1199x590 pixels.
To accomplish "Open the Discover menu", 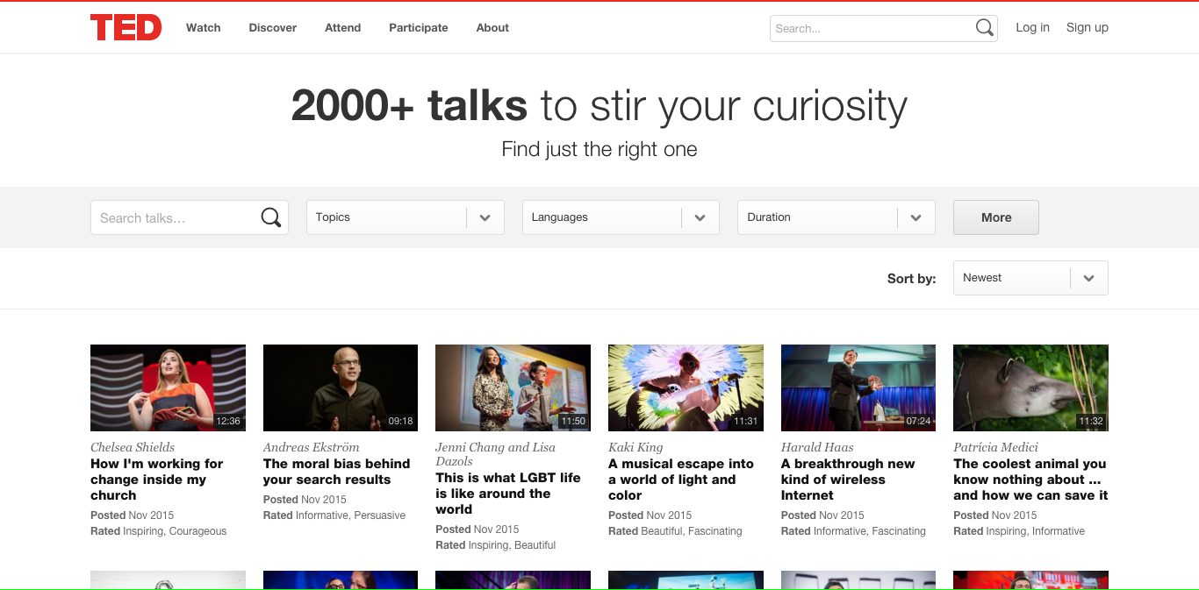I will [273, 28].
